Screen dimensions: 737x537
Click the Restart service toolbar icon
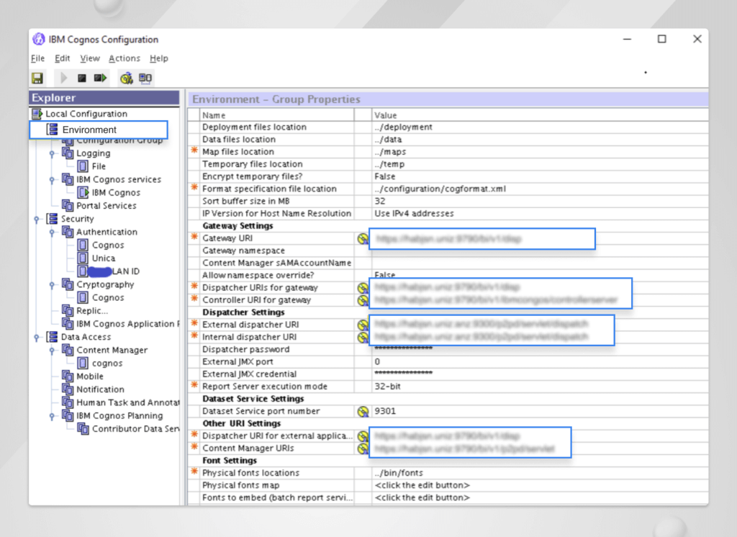pos(99,78)
